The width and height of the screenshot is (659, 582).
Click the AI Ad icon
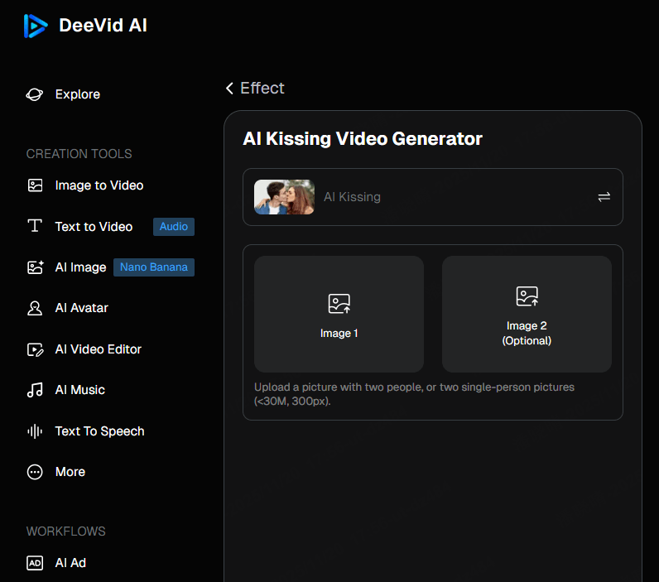click(35, 563)
